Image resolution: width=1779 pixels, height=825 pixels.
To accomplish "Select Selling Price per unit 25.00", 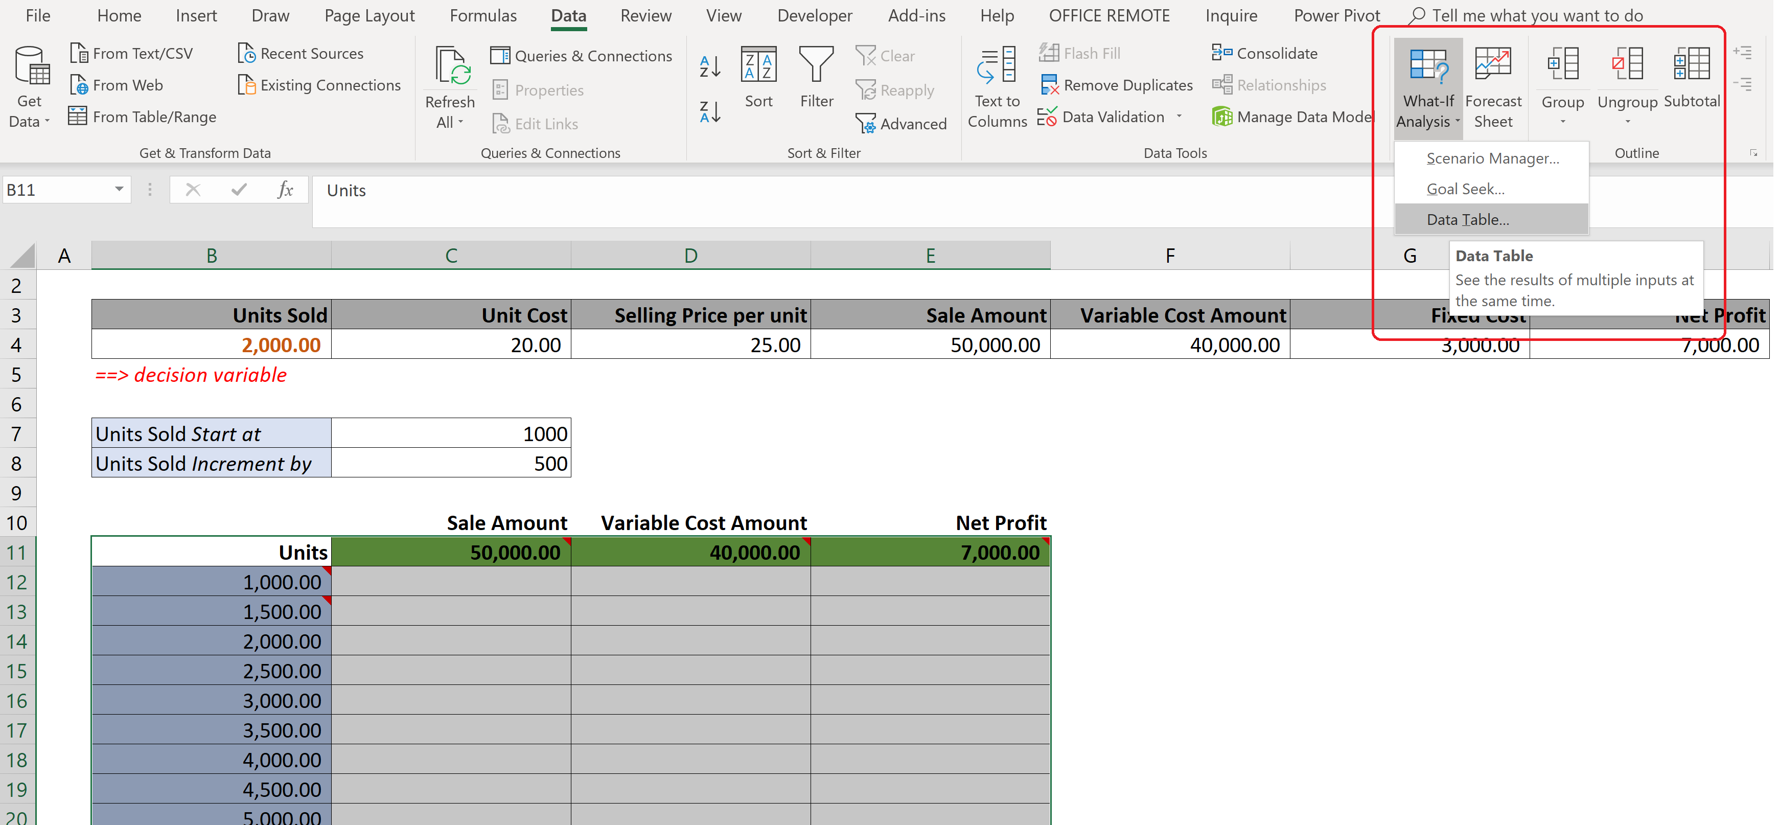I will pos(690,344).
